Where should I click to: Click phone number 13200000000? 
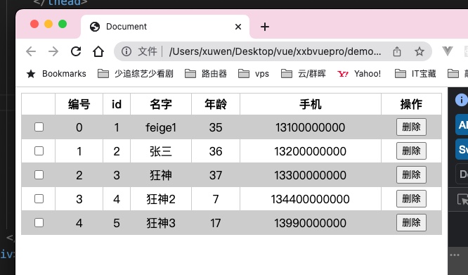(311, 151)
